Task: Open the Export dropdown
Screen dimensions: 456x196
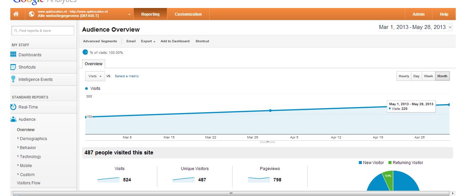Action: point(148,41)
